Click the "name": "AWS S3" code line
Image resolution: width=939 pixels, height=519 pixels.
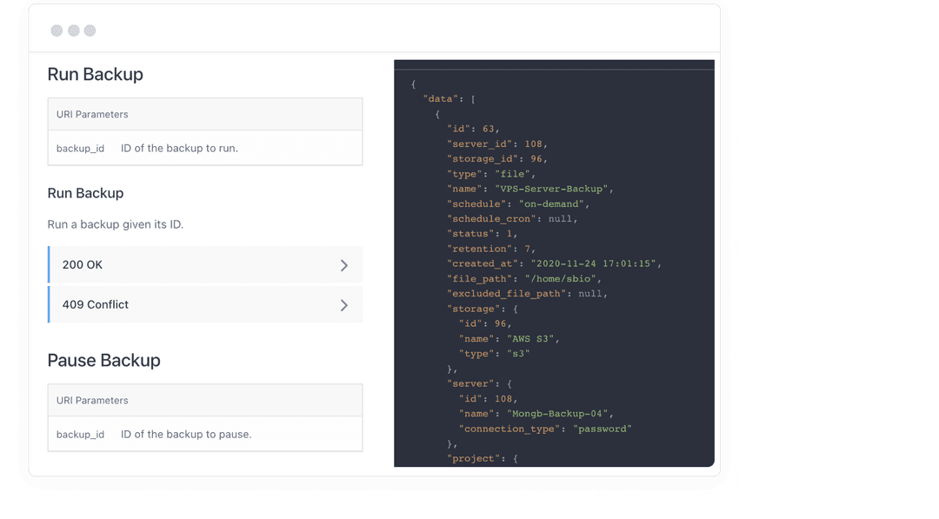(x=509, y=339)
